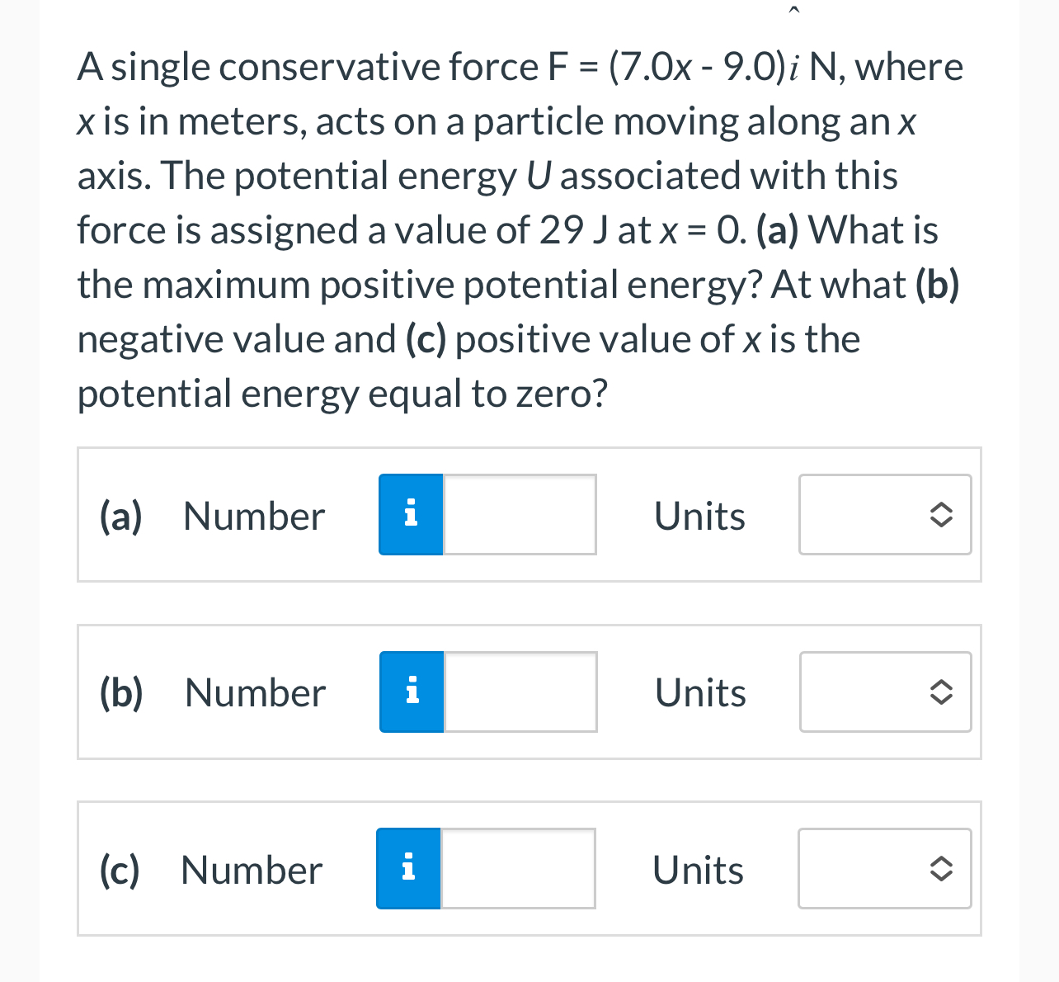Click inside part (c) Number entry field
This screenshot has width=1059, height=982.
point(517,868)
